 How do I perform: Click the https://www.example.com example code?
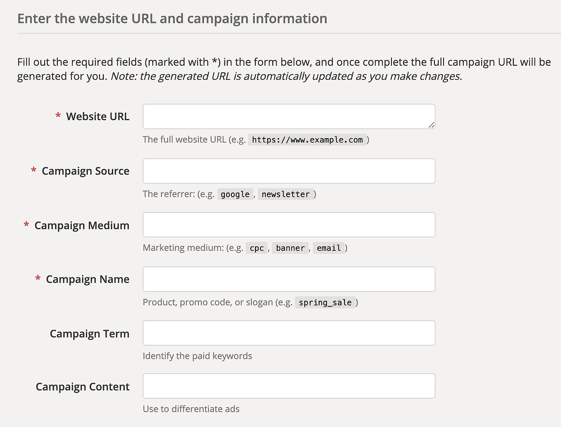coord(307,140)
